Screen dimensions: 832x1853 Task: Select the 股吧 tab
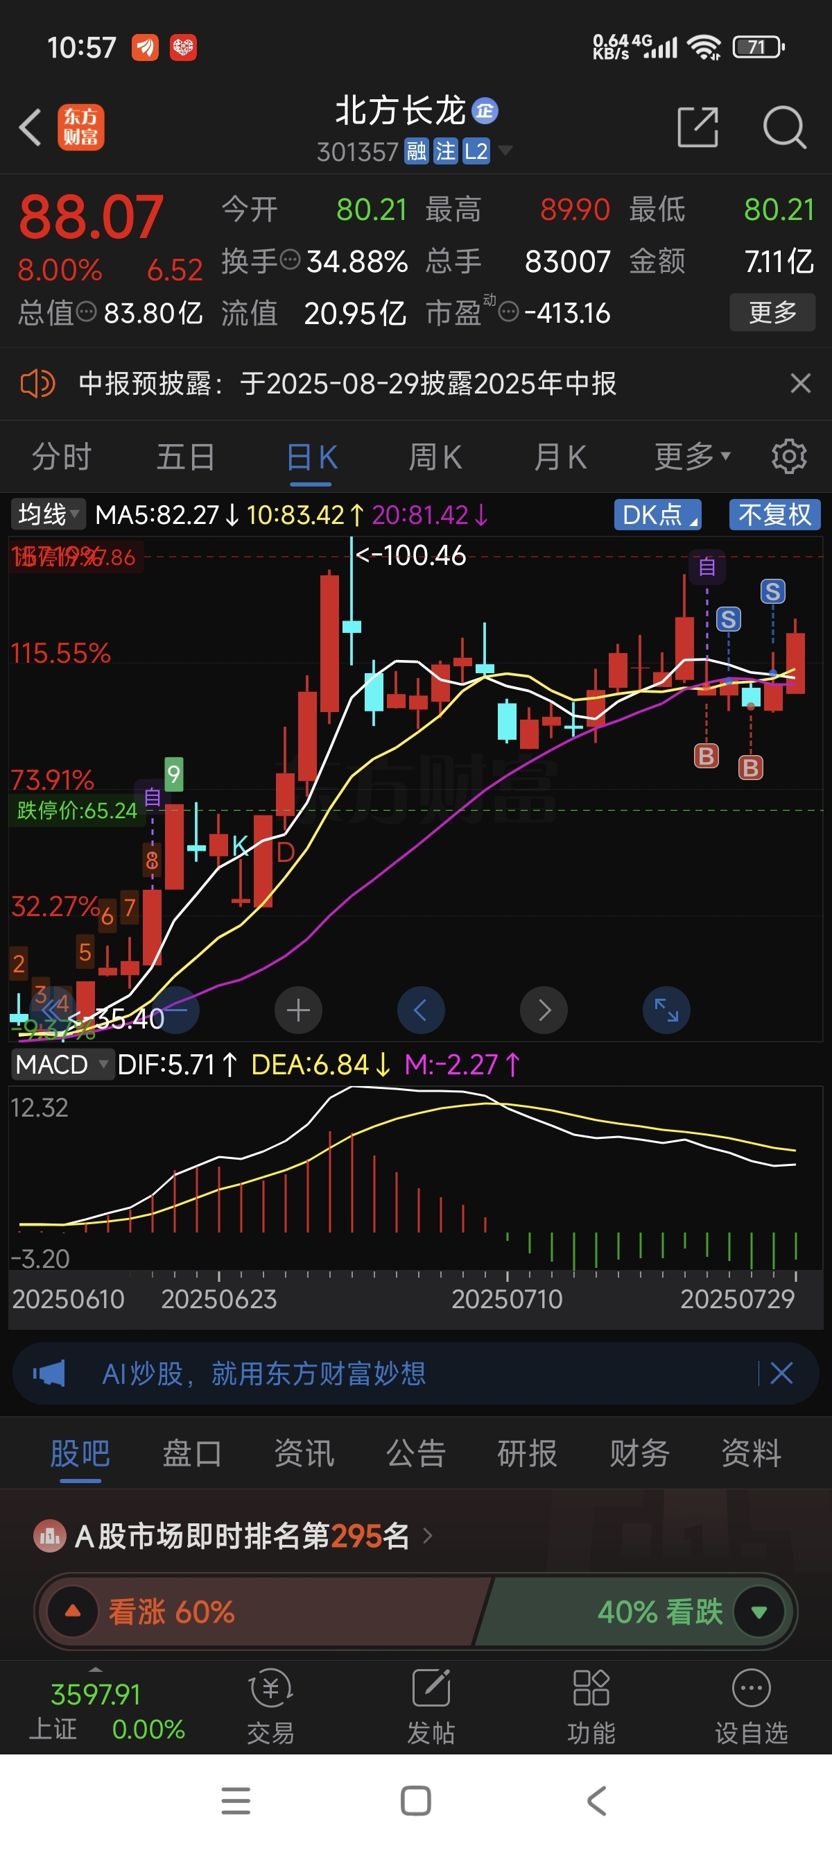[x=80, y=1453]
